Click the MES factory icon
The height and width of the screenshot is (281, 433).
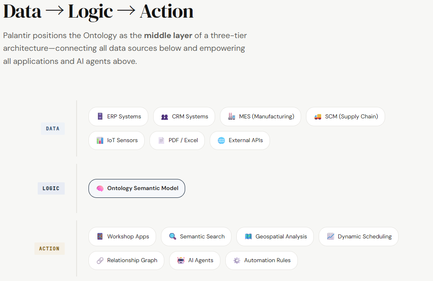[232, 116]
